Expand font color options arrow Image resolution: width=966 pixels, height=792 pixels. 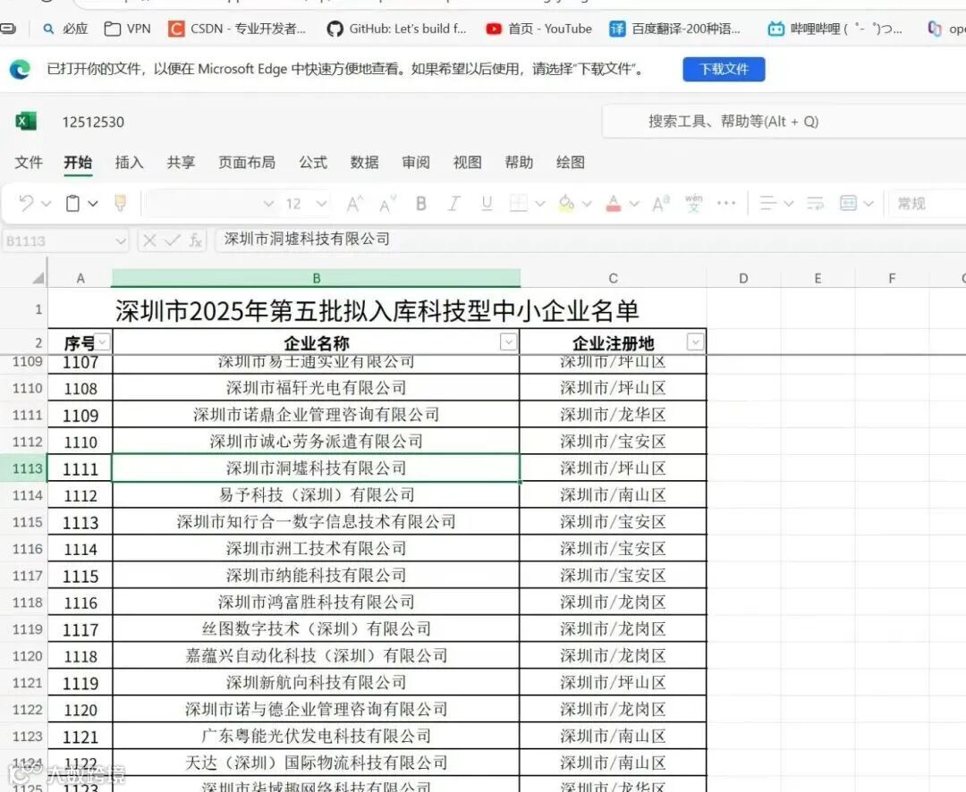click(x=634, y=203)
